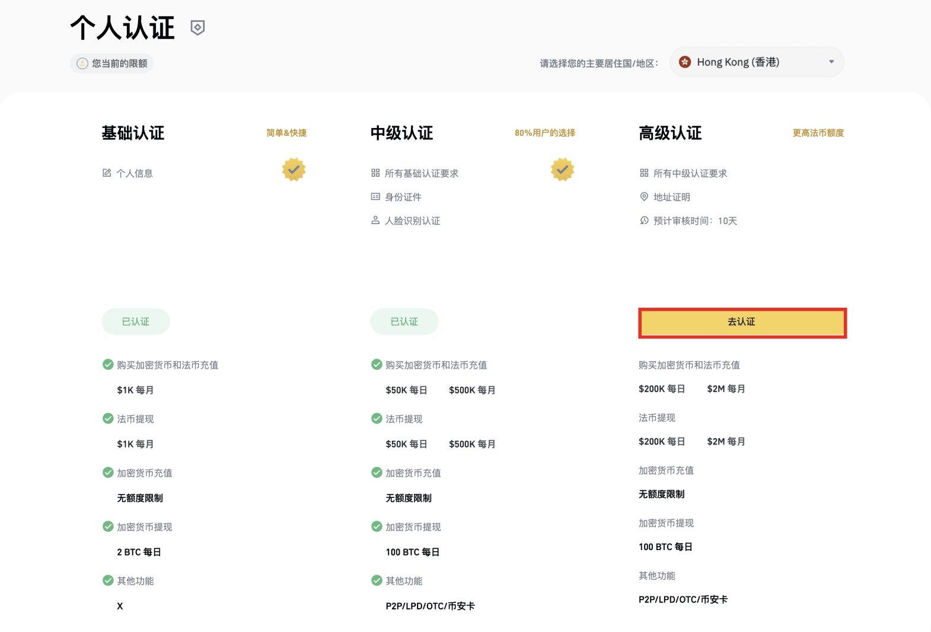The width and height of the screenshot is (931, 632).
Task: Click the edit icon next to 个人信息
Action: tap(107, 173)
